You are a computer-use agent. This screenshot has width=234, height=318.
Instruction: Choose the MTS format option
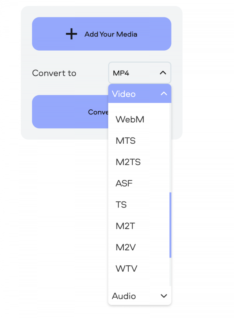tap(126, 141)
